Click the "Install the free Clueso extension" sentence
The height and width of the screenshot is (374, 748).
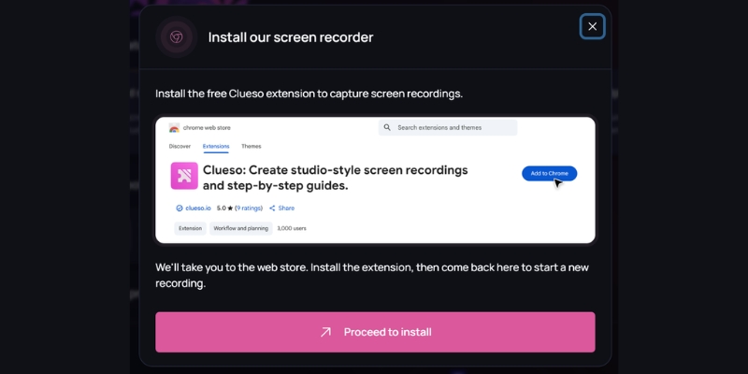point(309,93)
